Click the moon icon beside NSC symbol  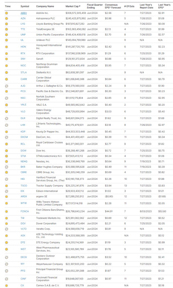pos(6,98)
